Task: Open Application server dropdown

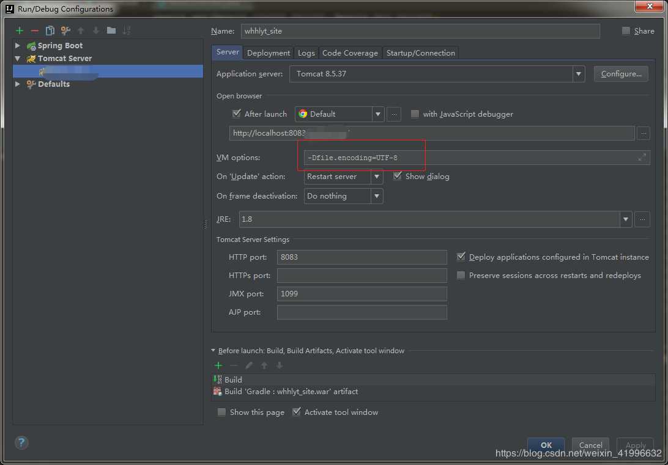Action: click(x=578, y=74)
